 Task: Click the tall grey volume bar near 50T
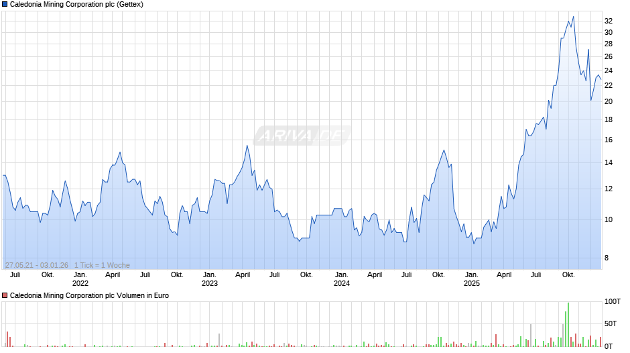(x=531, y=336)
